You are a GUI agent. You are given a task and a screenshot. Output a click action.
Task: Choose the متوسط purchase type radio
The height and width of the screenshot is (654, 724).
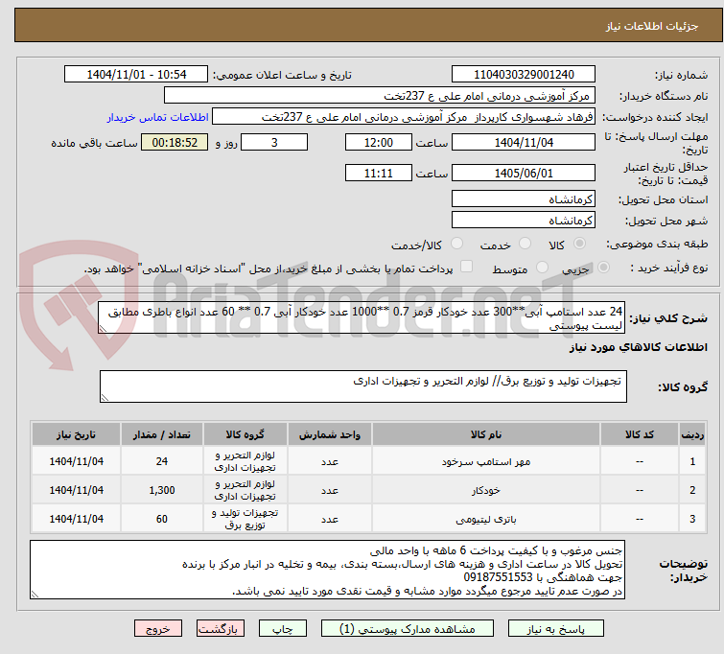542,268
